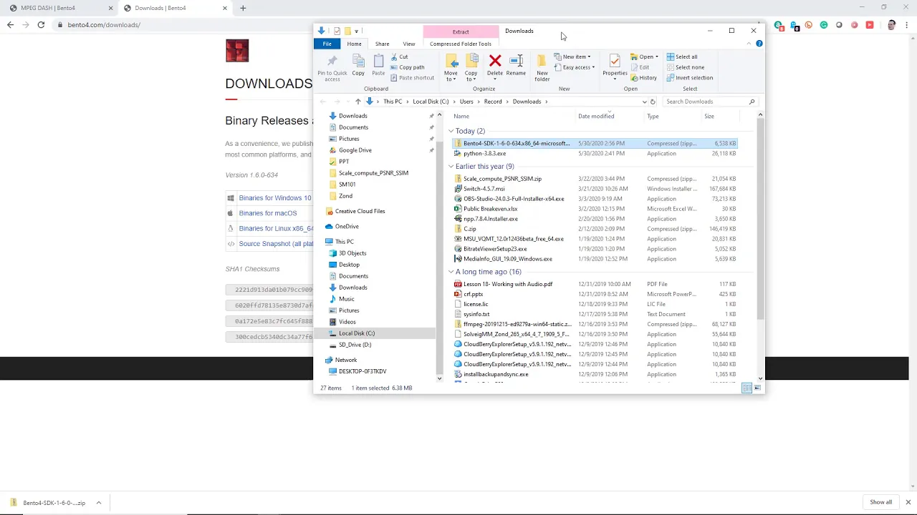
Task: Minimize the ribbon with the chevron
Action: tap(749, 44)
